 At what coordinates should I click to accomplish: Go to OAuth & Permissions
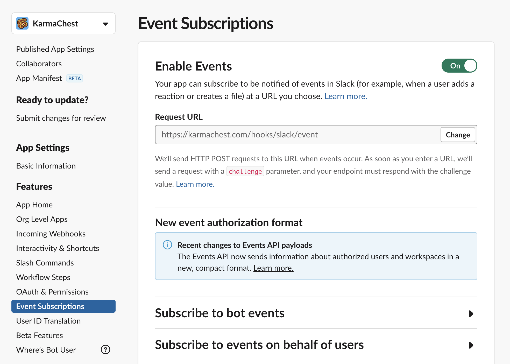[52, 292]
